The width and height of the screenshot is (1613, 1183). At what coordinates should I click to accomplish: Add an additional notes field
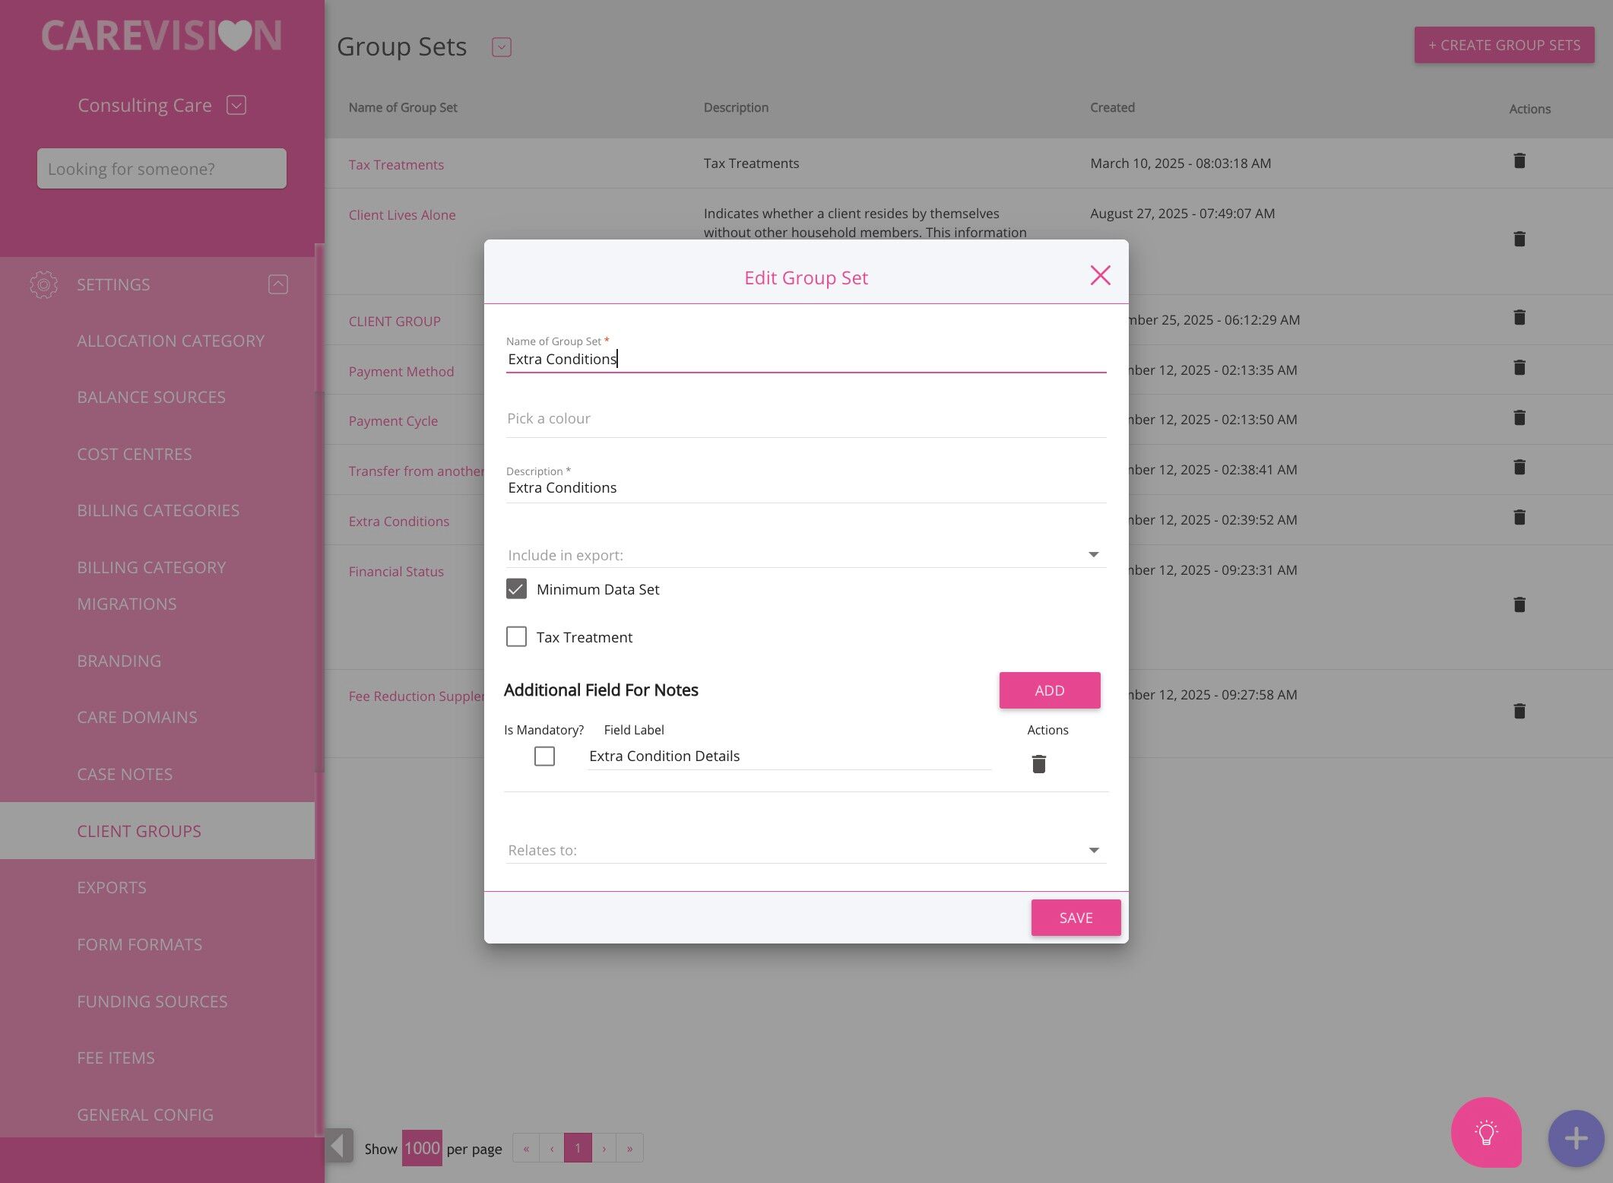pyautogui.click(x=1049, y=690)
